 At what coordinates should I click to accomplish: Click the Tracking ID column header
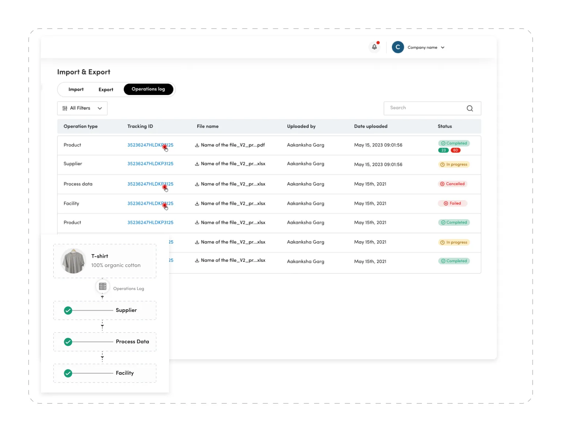tap(140, 126)
